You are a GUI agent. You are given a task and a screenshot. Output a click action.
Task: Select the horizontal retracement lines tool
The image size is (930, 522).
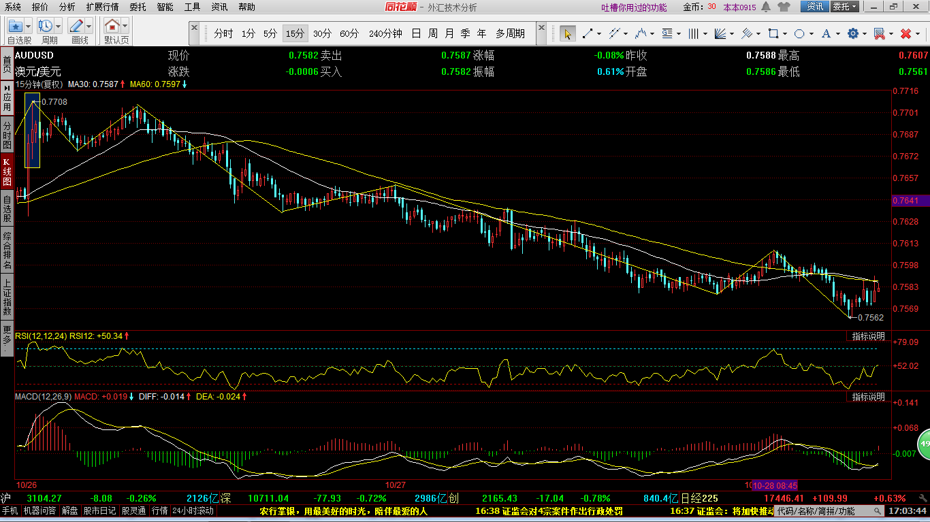pos(667,33)
